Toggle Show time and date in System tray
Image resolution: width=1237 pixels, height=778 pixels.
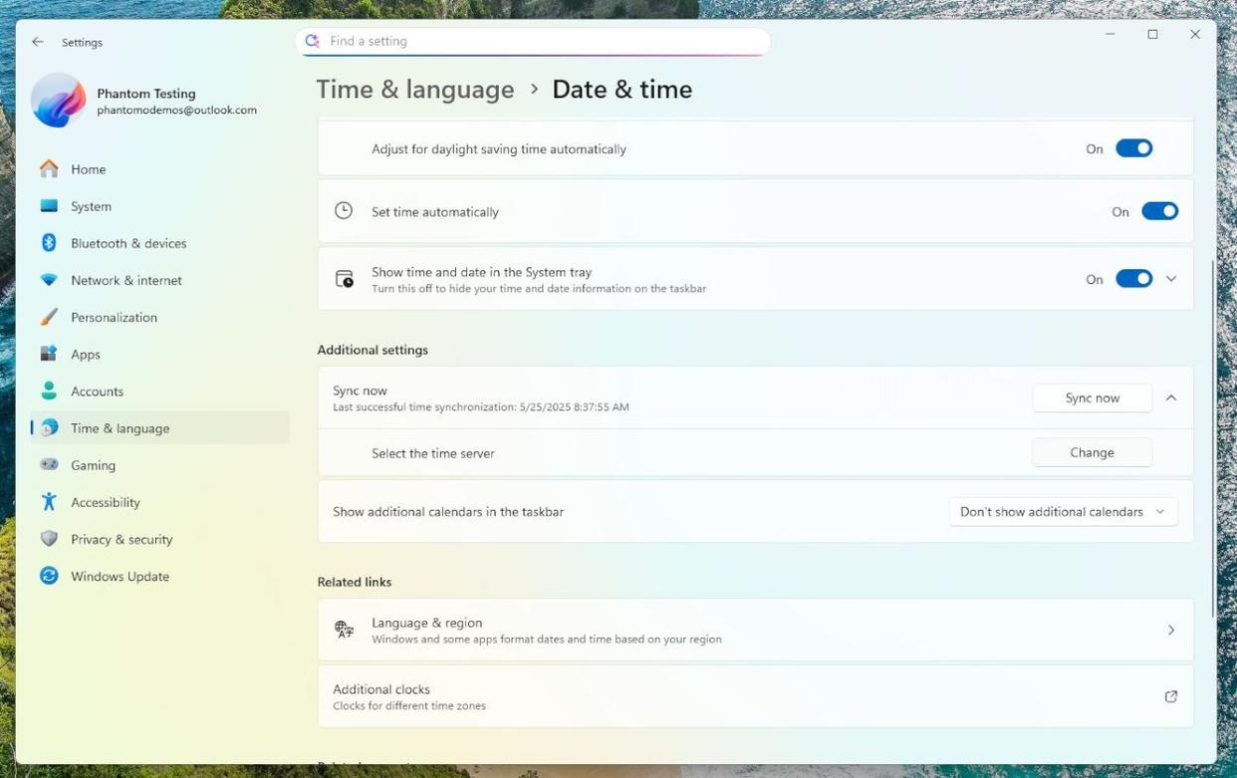click(1133, 279)
